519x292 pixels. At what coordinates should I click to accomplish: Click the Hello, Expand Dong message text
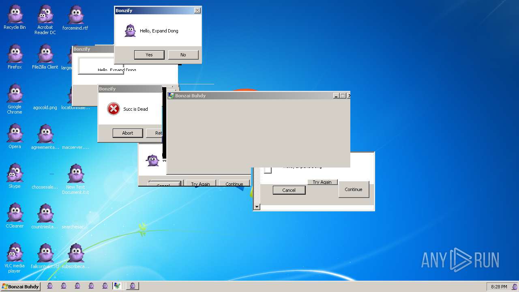point(159,31)
